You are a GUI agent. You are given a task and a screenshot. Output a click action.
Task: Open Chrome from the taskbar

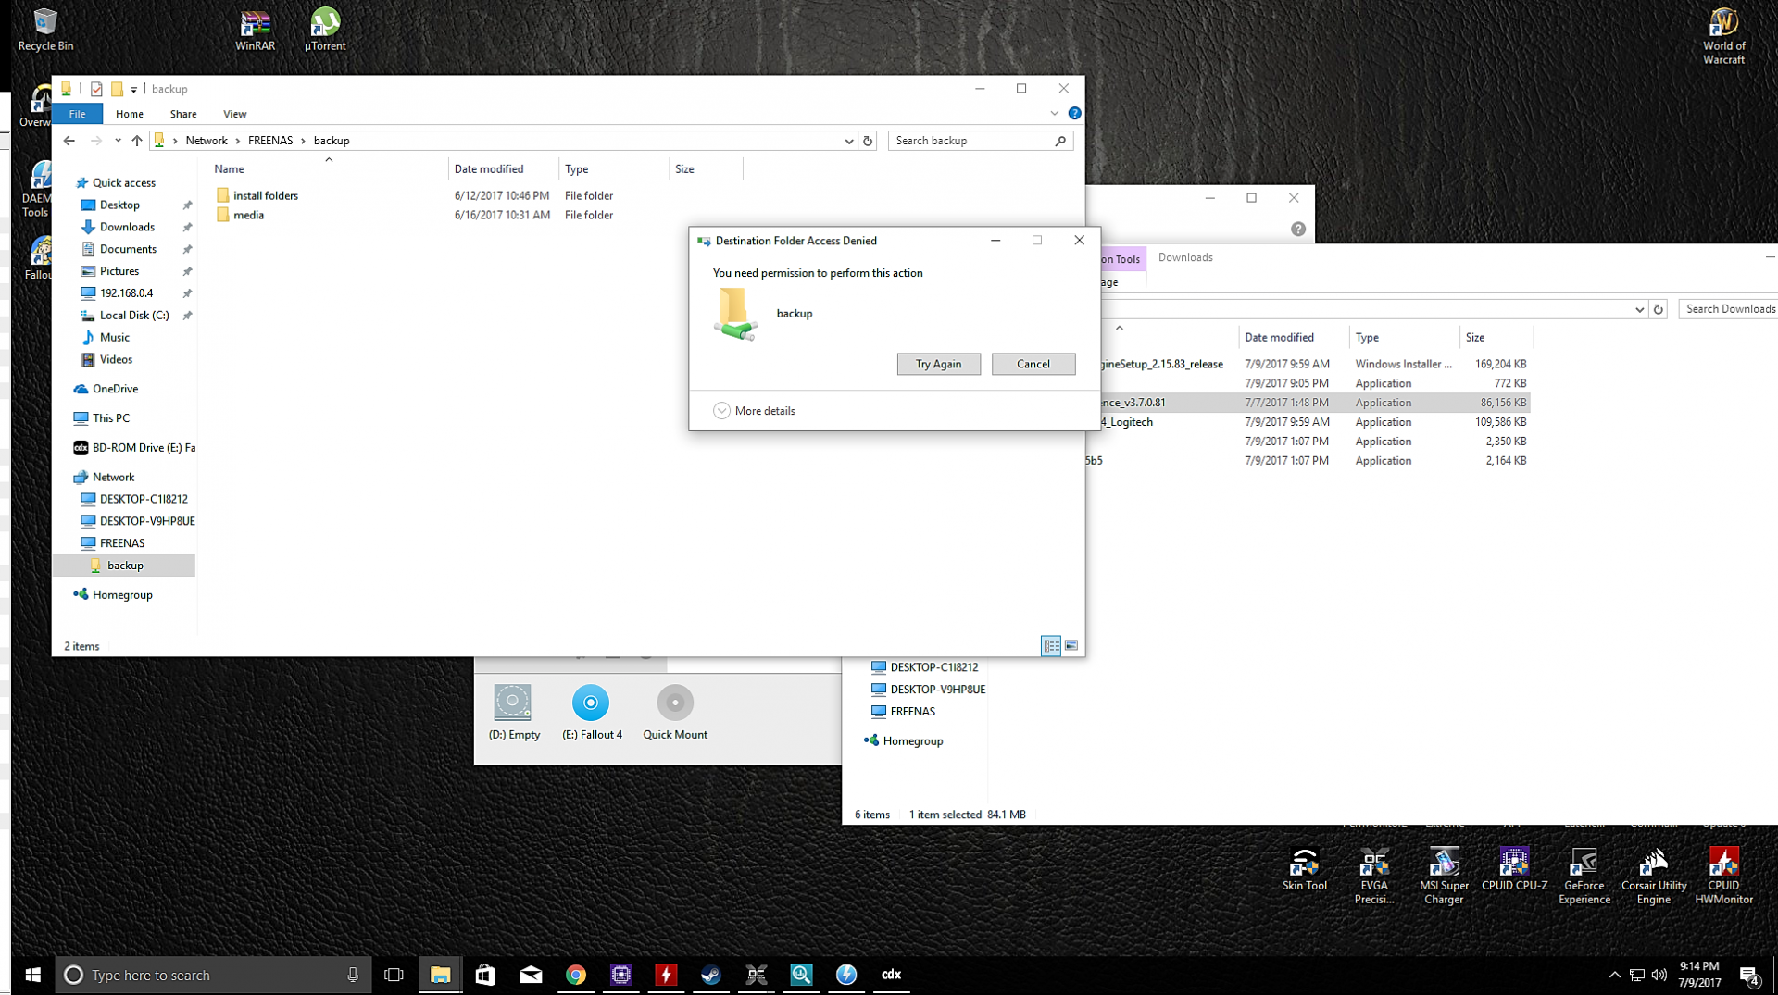[x=576, y=975]
